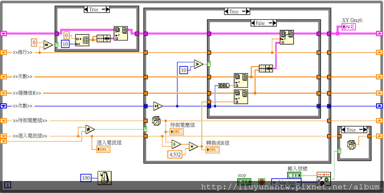Click the >>隨機值R>> wire label
The image size is (384, 193).
27,93
